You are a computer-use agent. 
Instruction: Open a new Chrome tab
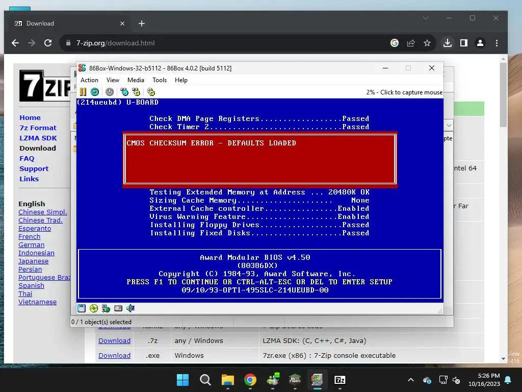(142, 23)
